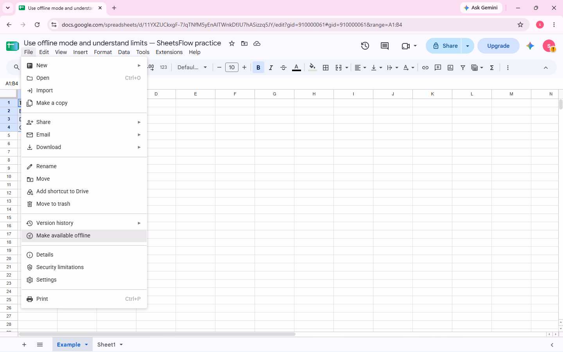Open the vertical align dropdown
Image resolution: width=563 pixels, height=352 pixels.
pyautogui.click(x=377, y=68)
